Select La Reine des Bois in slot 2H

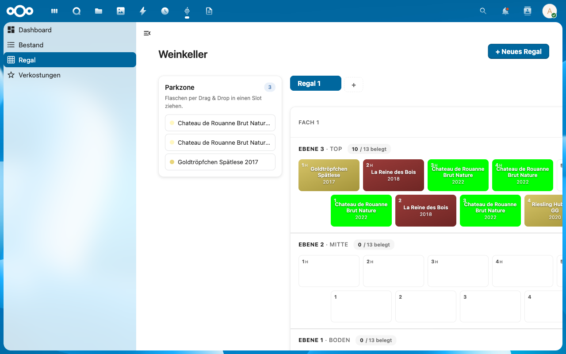coord(394,175)
